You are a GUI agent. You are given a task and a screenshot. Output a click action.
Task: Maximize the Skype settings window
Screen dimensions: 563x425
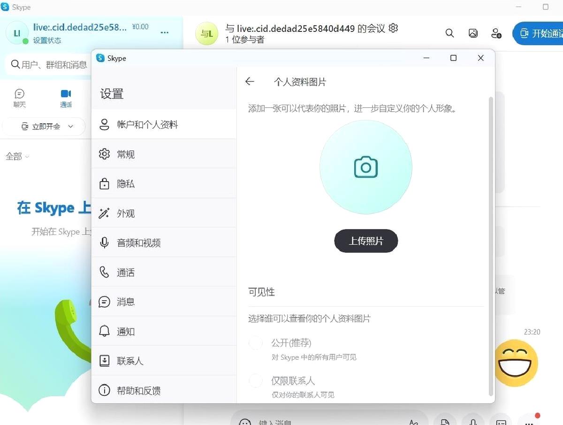[453, 58]
